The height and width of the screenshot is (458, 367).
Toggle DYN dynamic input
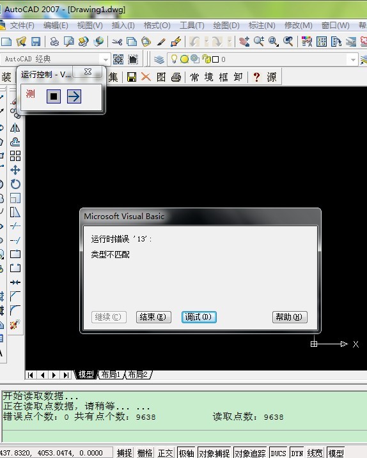297,453
